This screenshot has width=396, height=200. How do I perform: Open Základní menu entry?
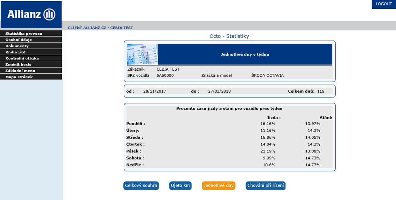31,71
